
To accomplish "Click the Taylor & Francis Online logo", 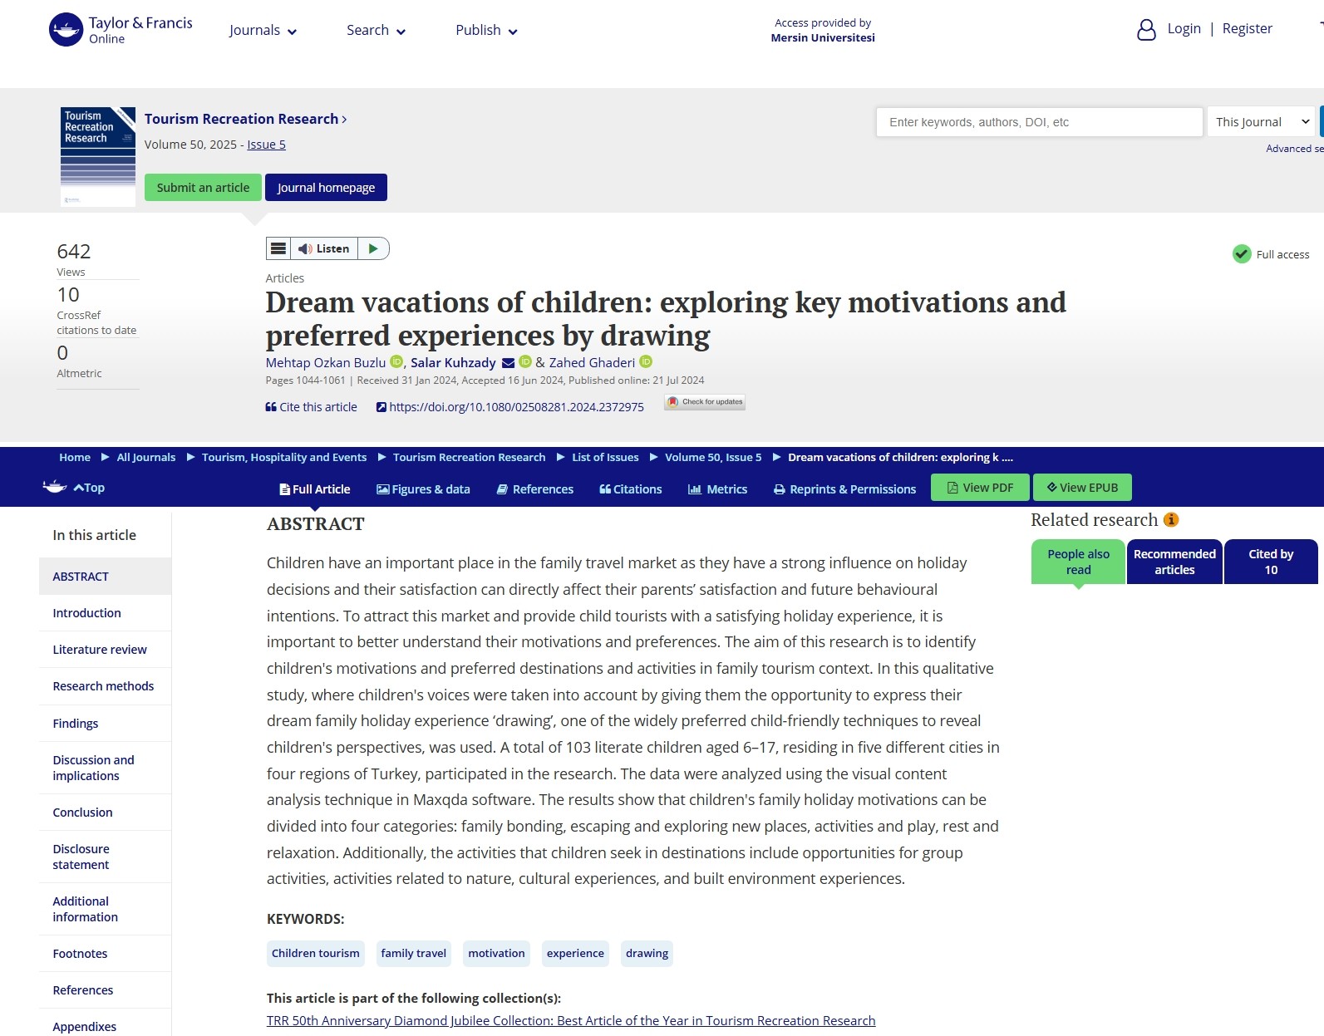I will pos(121,30).
